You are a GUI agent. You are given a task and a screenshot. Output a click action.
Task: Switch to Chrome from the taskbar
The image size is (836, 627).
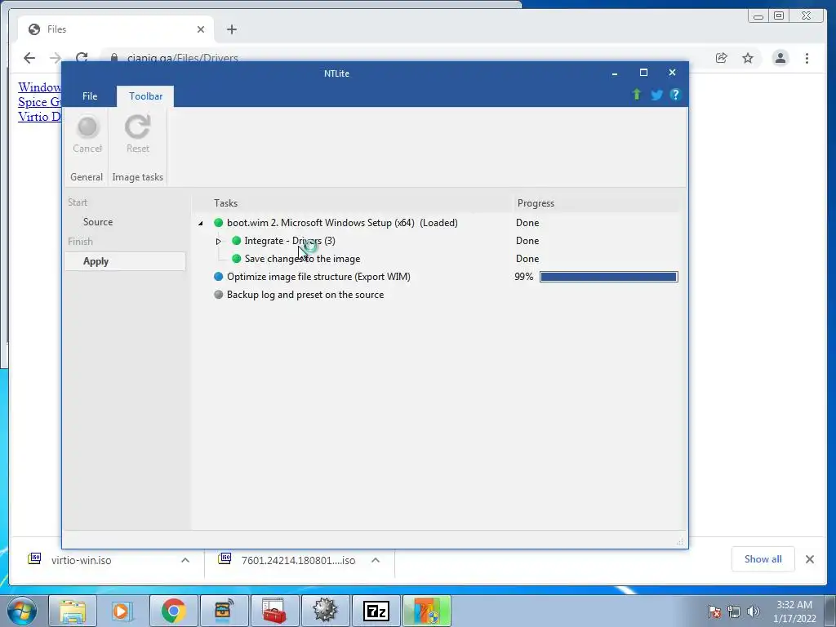(x=173, y=611)
